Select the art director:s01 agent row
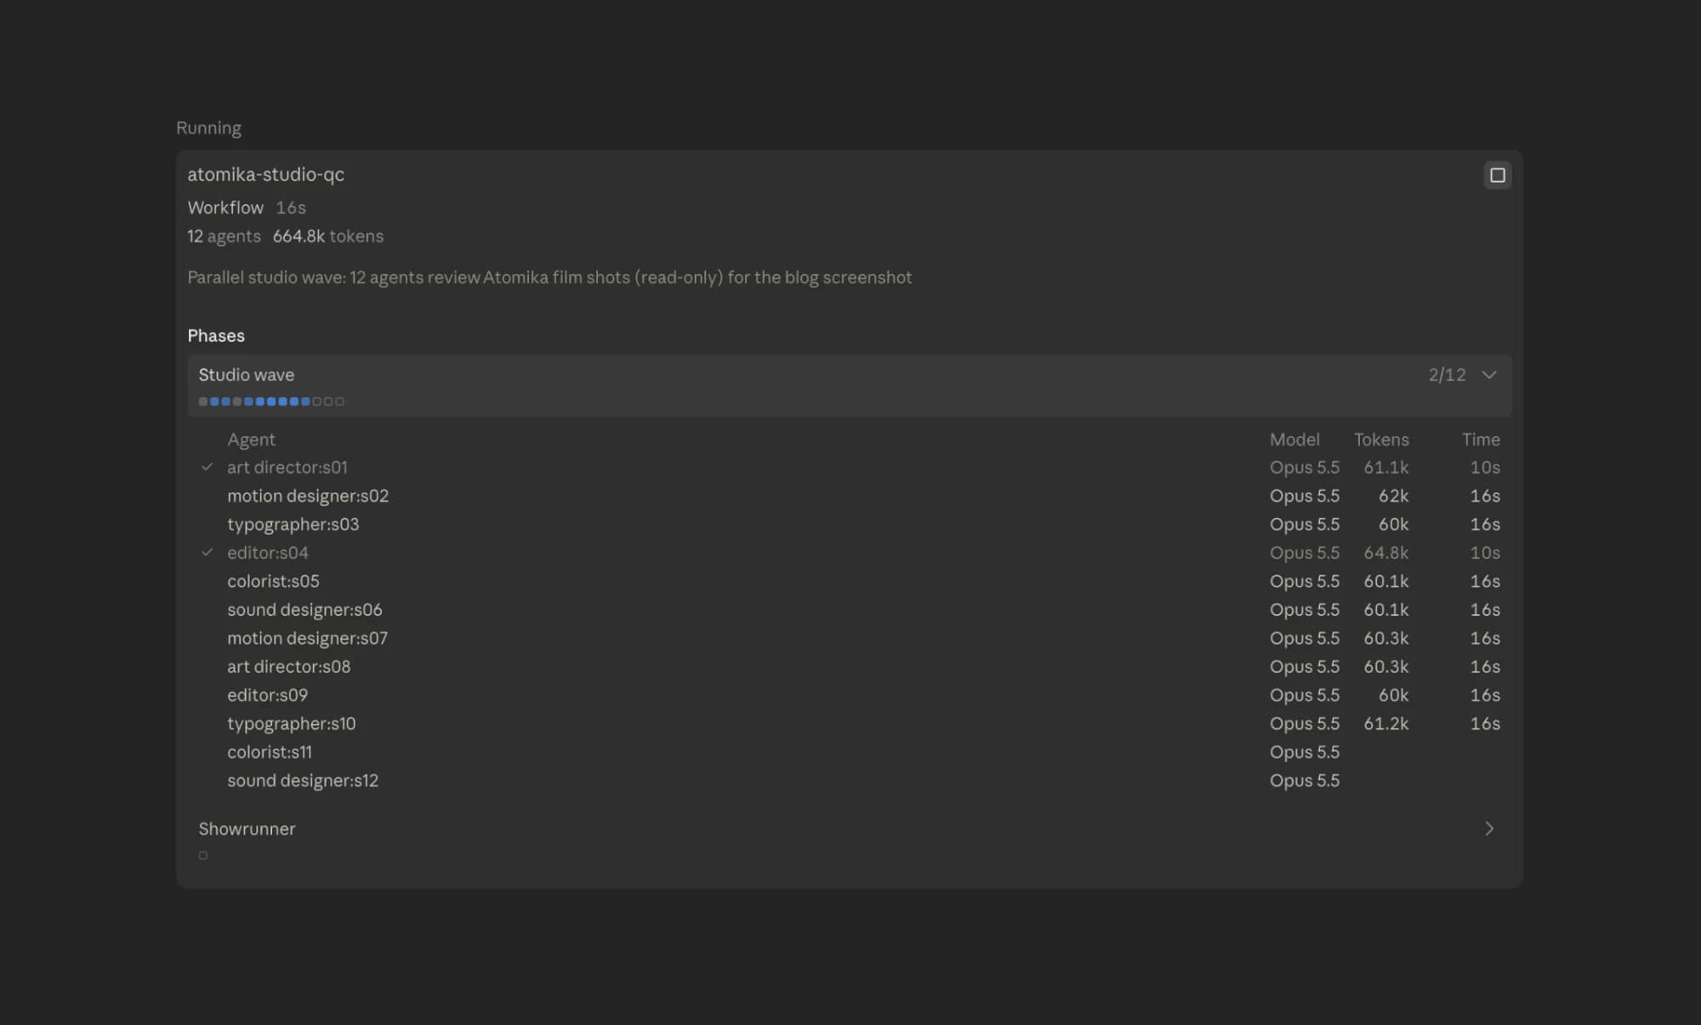 coord(850,467)
